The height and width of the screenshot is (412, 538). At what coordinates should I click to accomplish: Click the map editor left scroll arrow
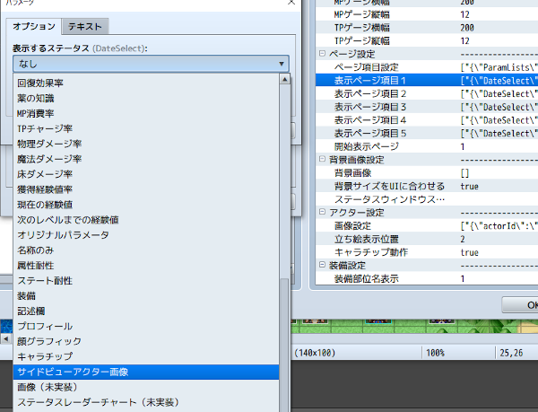coord(6,339)
